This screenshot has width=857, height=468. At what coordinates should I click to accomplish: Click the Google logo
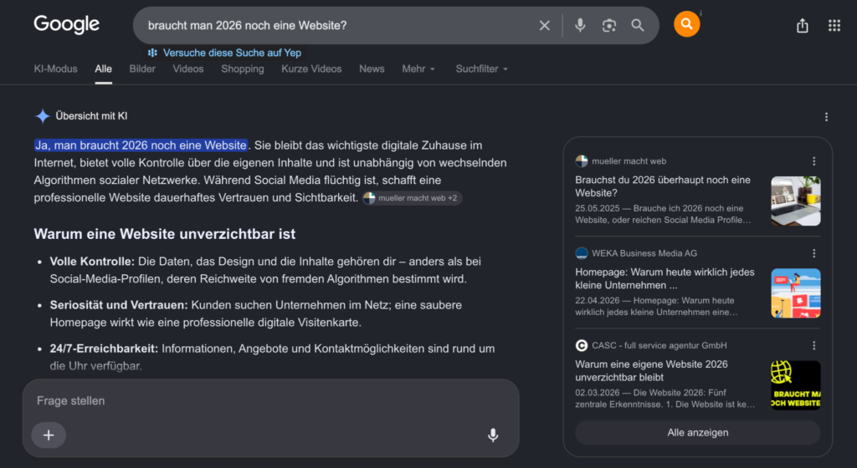tap(67, 24)
